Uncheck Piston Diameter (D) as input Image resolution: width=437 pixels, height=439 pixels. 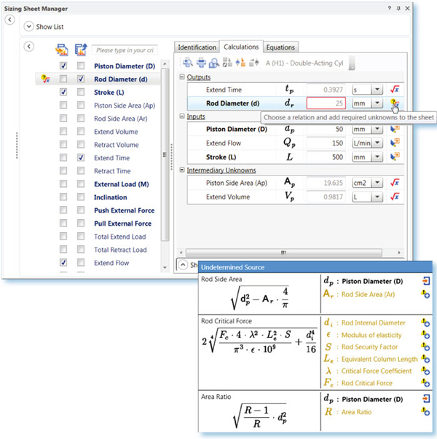63,66
